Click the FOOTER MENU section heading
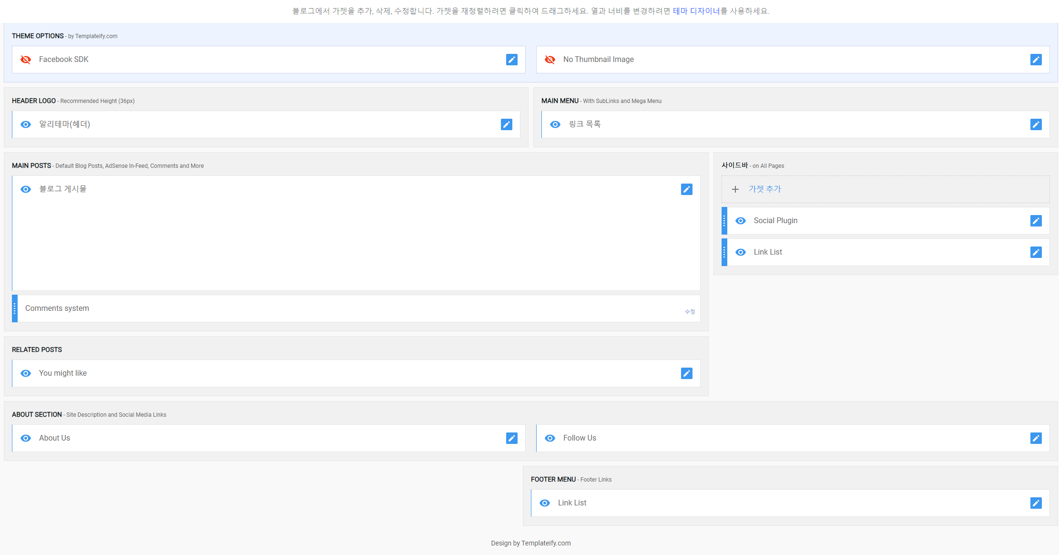 [553, 480]
